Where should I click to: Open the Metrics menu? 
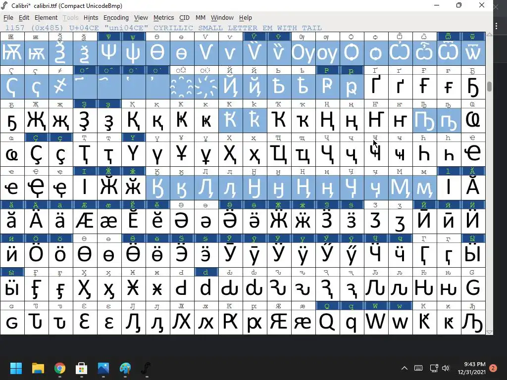point(163,18)
